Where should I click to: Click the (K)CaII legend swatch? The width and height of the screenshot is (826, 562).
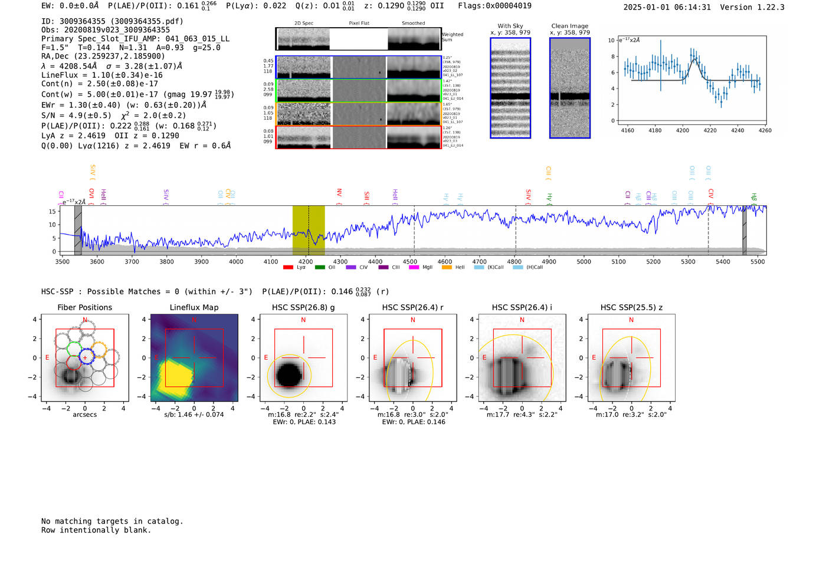(478, 267)
